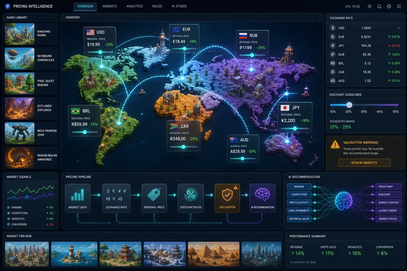Screen dimensions: 407x271
Task: Click the JPY yen currency icon
Action: click(x=333, y=46)
